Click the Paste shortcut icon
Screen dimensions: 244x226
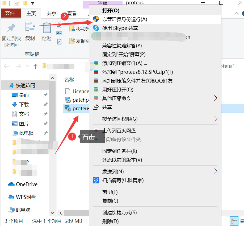59,42
